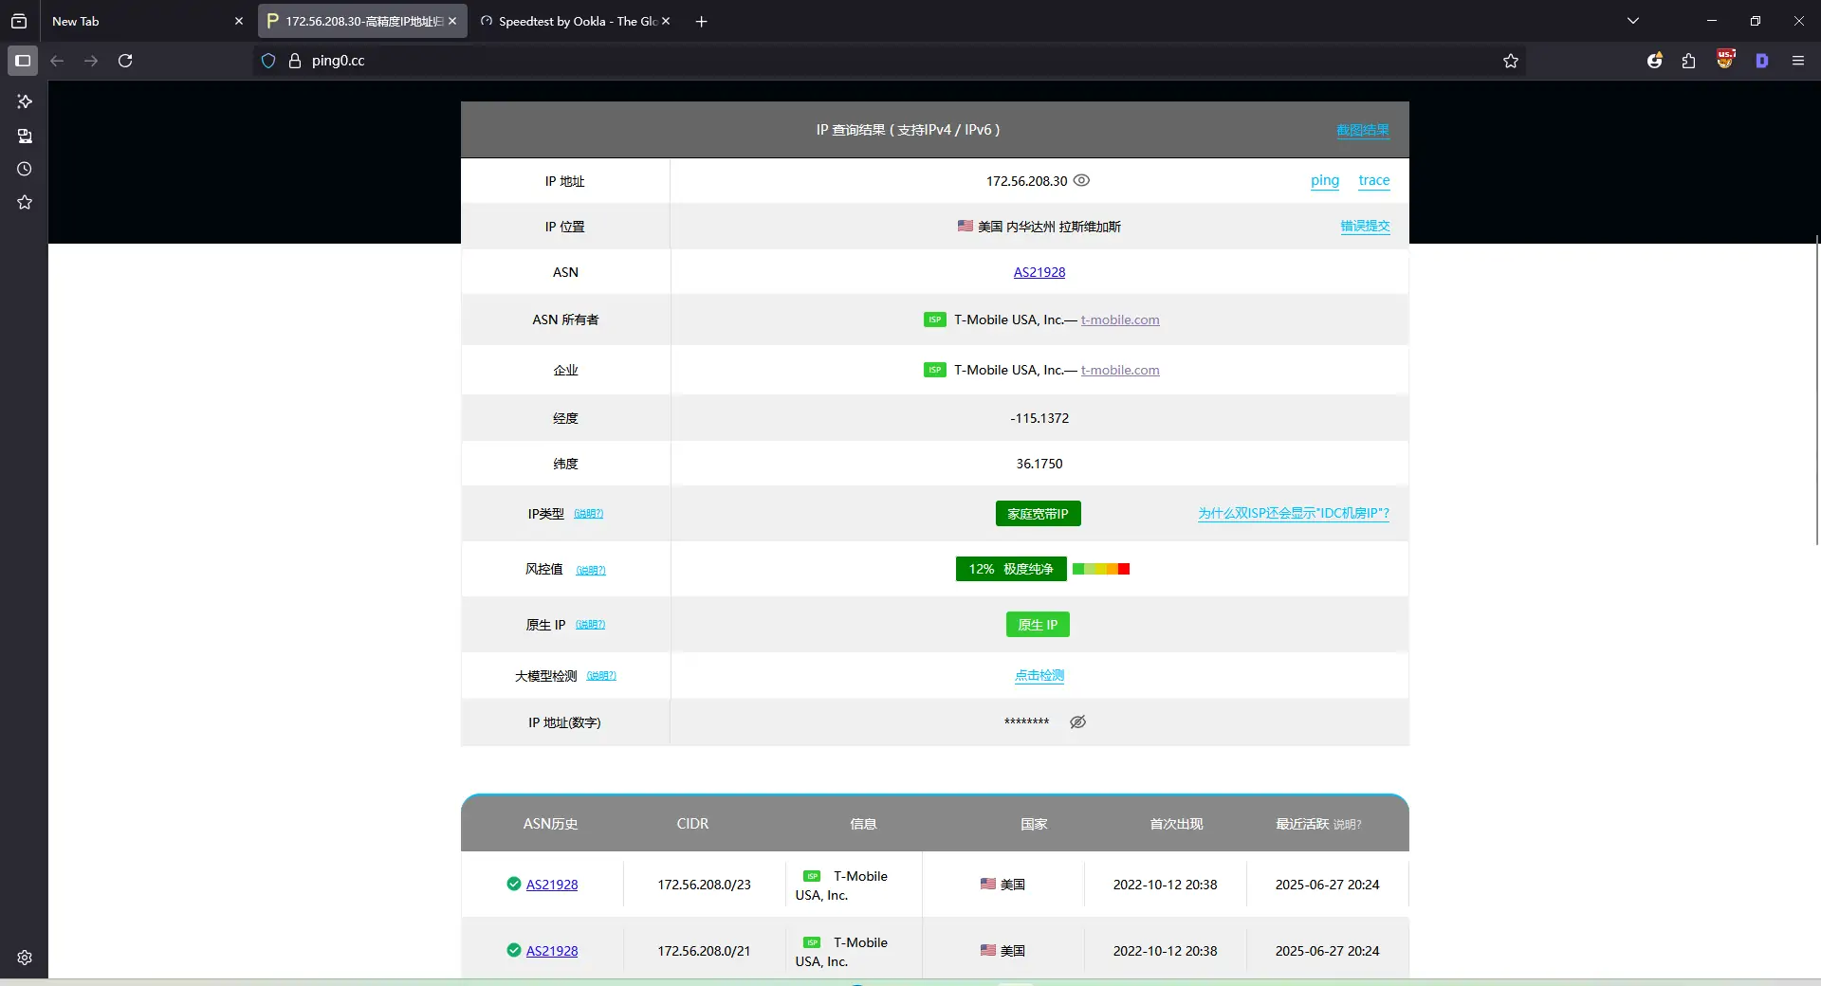
Task: Open t-mobile.com link in 企业 row
Action: click(x=1120, y=370)
